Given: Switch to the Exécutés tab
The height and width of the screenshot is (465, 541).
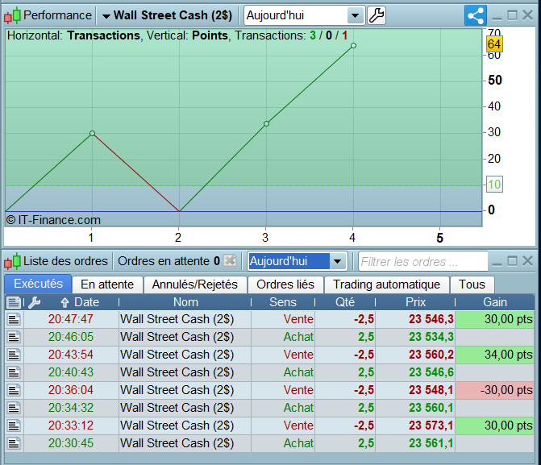Looking at the screenshot, I should (x=39, y=284).
